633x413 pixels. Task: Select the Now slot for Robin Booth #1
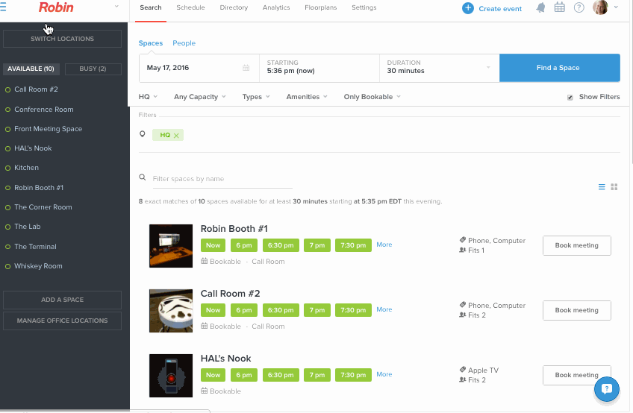(213, 245)
